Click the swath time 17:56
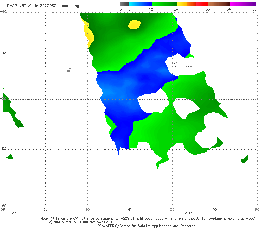 tap(12, 213)
